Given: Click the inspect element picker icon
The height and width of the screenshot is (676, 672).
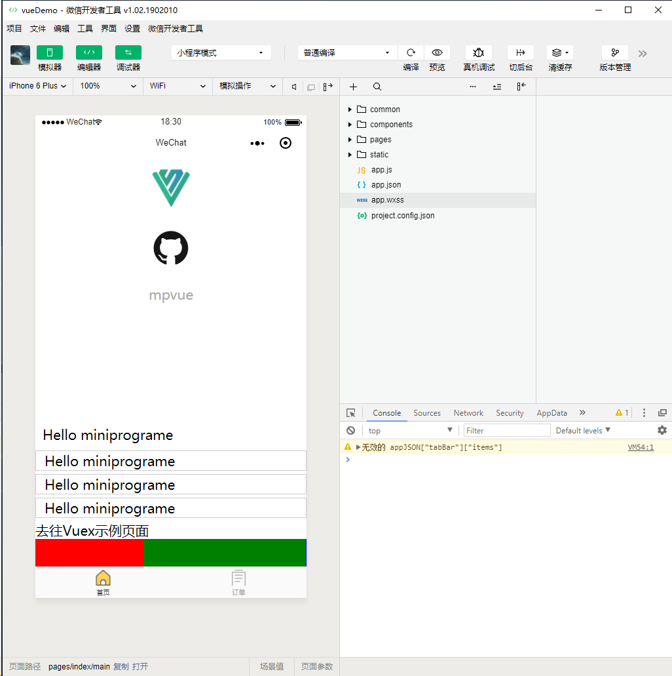Looking at the screenshot, I should (350, 413).
